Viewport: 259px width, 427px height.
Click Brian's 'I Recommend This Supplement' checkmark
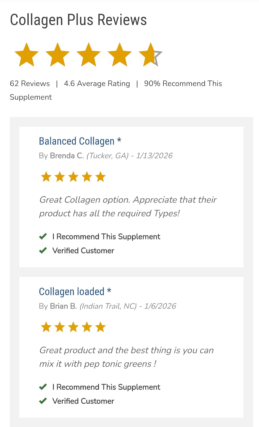pos(43,387)
